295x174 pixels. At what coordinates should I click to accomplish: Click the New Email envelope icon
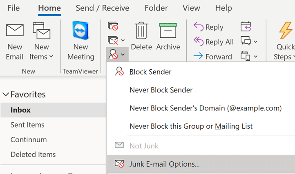(x=15, y=31)
